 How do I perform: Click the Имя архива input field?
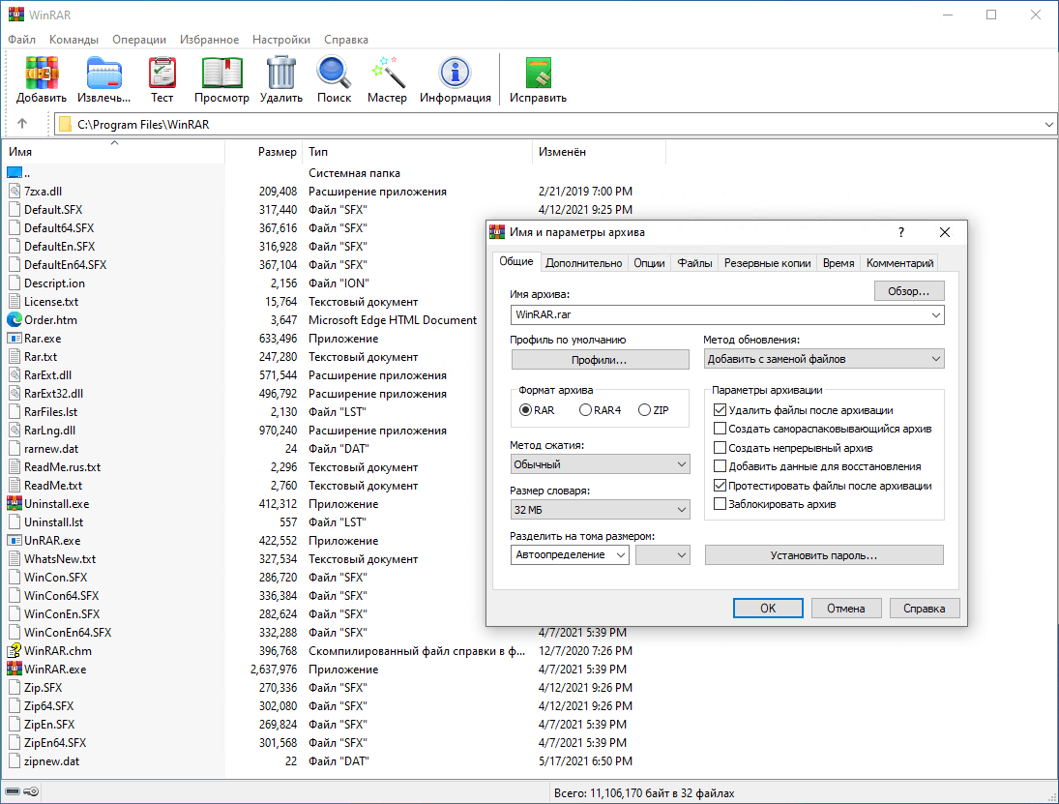tap(718, 315)
